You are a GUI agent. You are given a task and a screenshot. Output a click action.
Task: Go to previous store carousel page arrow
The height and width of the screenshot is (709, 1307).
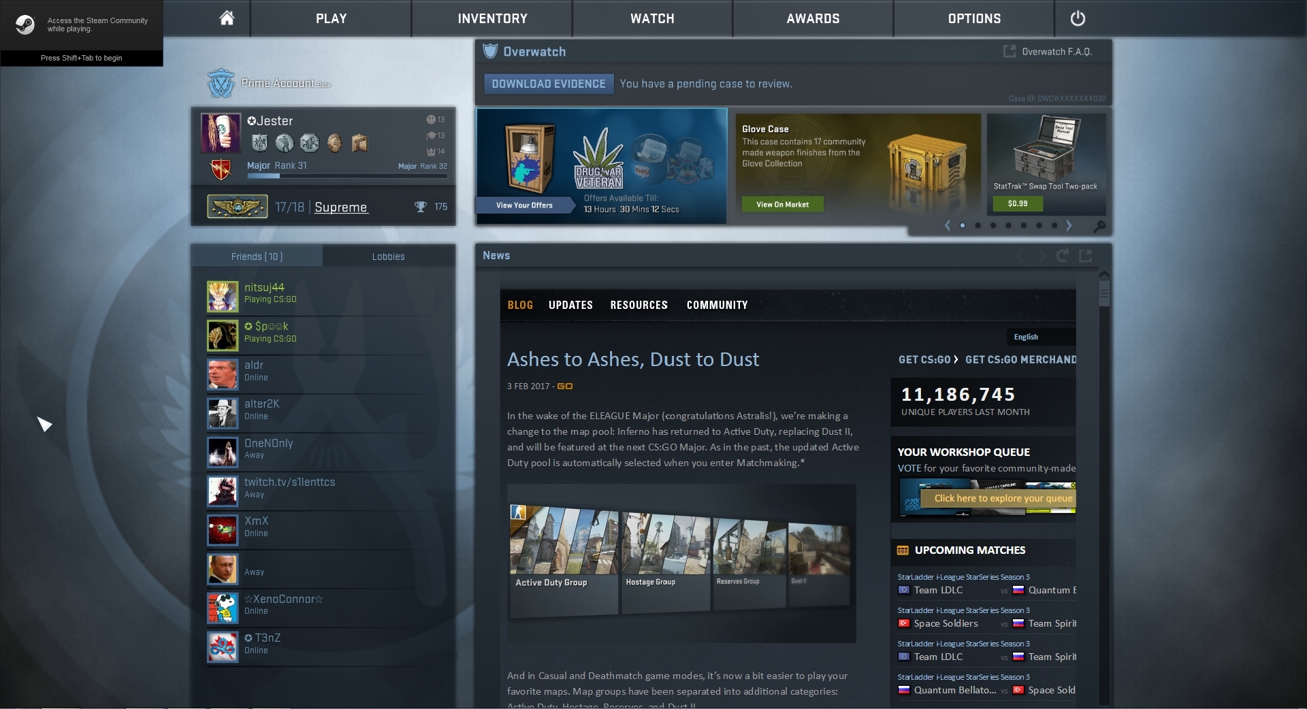click(x=947, y=225)
